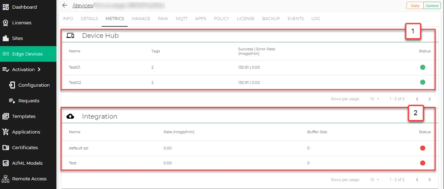Go to previous page in Device Hub table

tap(417, 99)
